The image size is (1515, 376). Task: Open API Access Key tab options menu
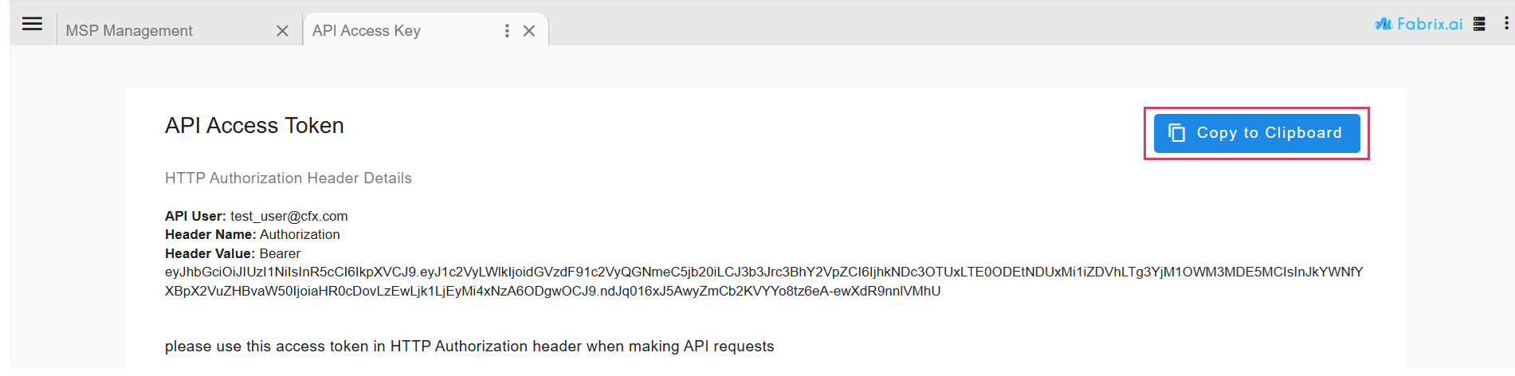(x=507, y=31)
